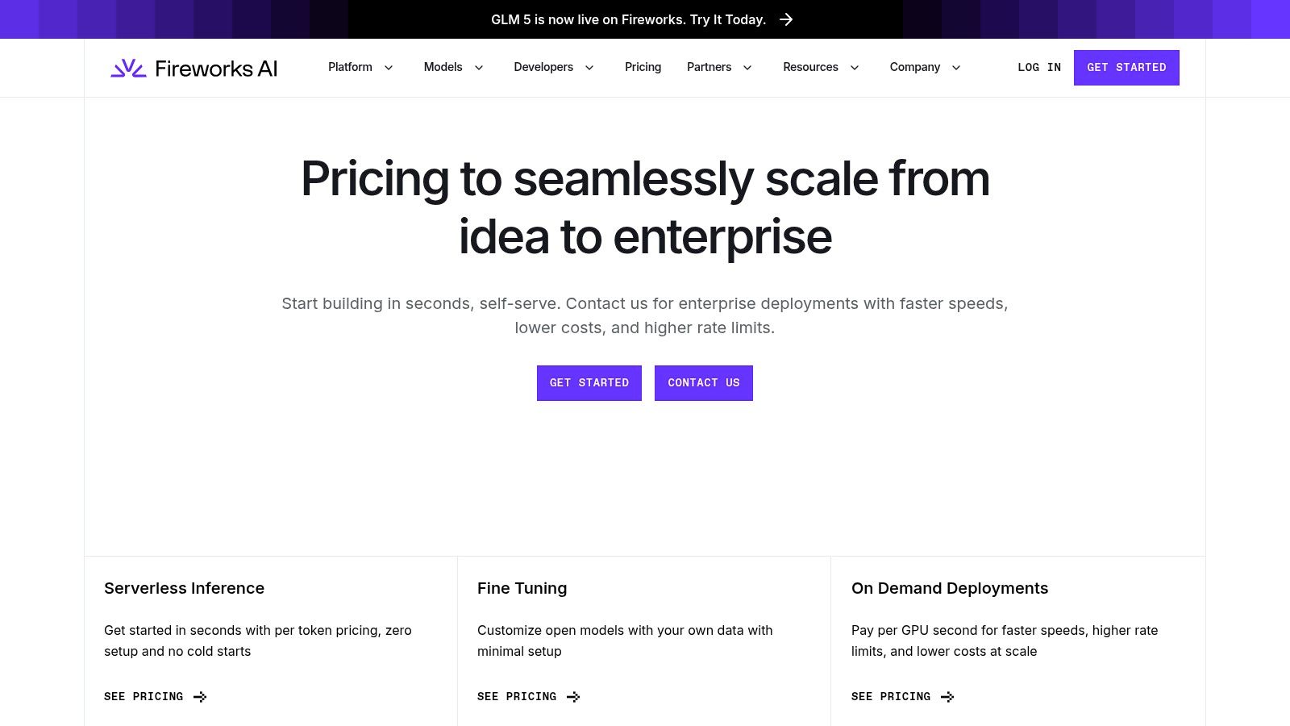
Task: Click the Fireworks AI logo
Action: point(193,68)
